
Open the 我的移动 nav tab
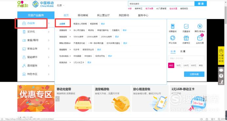tap(124, 15)
